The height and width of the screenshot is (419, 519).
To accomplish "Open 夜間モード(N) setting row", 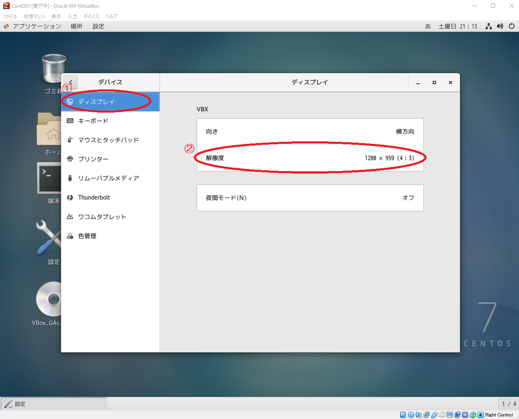I will [310, 198].
